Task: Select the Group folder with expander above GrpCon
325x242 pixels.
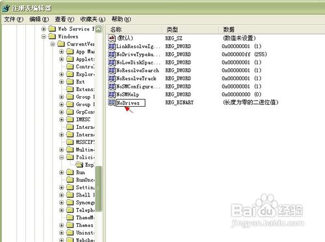Action: coord(70,104)
